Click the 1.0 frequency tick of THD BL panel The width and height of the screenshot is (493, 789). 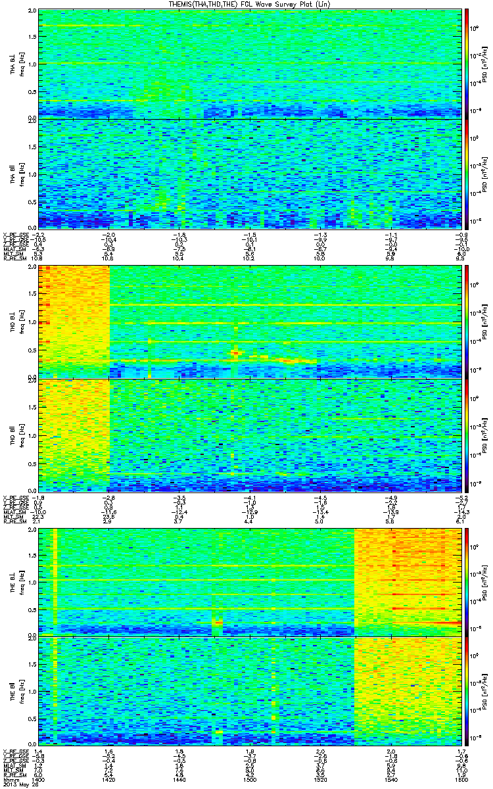pyautogui.click(x=32, y=323)
